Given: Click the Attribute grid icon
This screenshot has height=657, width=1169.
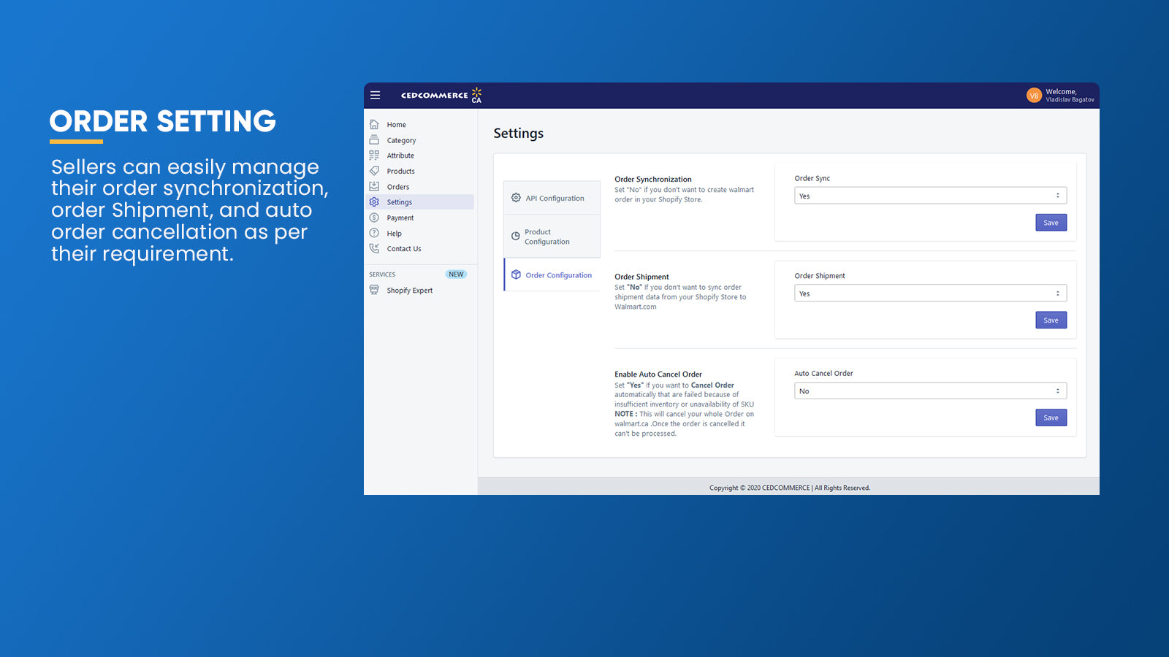Looking at the screenshot, I should [374, 155].
